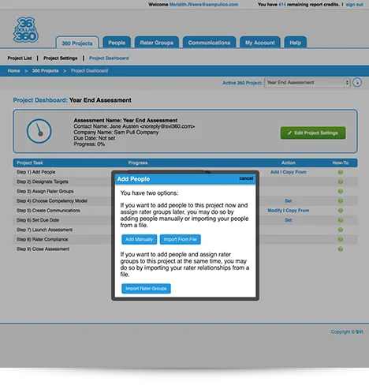
Task: Open How-To help icon for Launch Assessment
Action: point(341,230)
